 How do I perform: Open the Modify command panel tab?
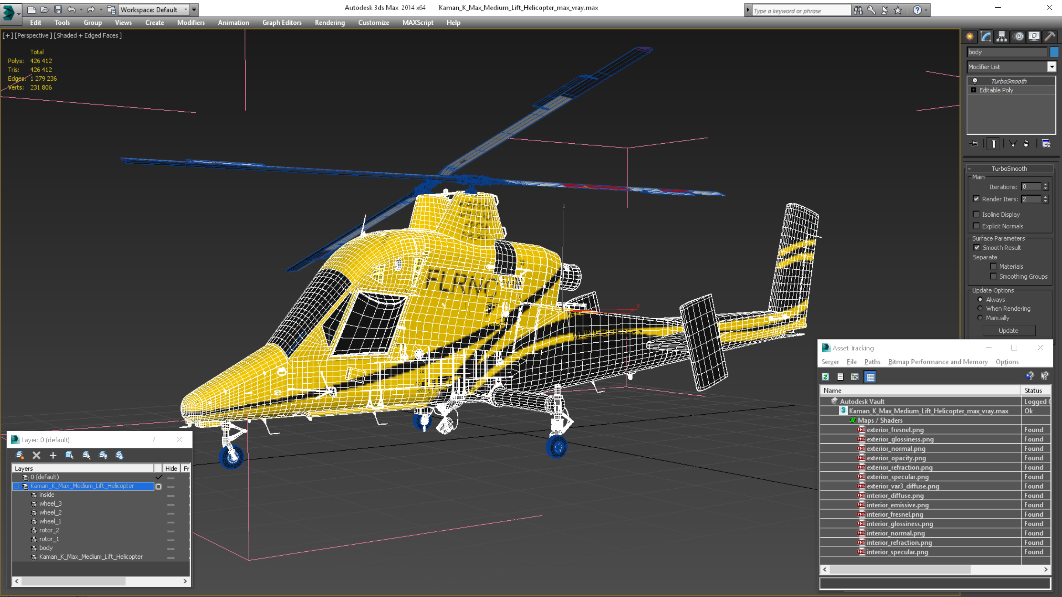(x=986, y=37)
